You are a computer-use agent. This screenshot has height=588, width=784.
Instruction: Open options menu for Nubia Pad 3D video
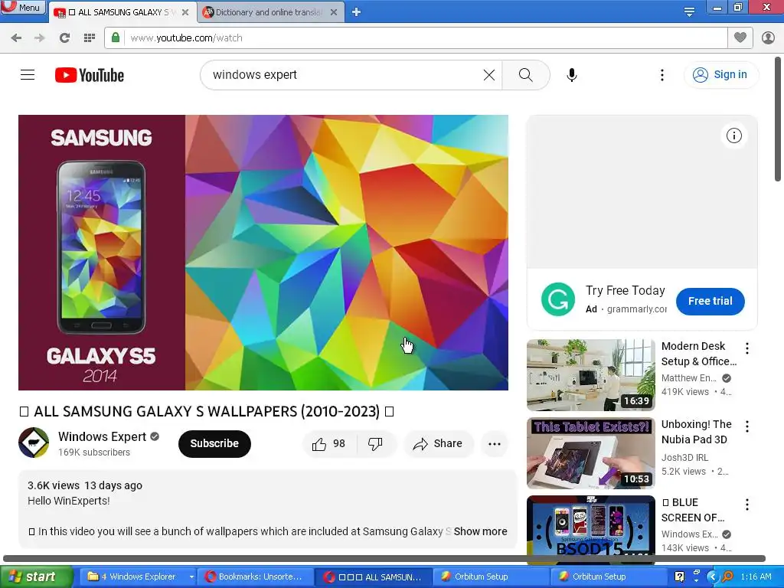(747, 426)
